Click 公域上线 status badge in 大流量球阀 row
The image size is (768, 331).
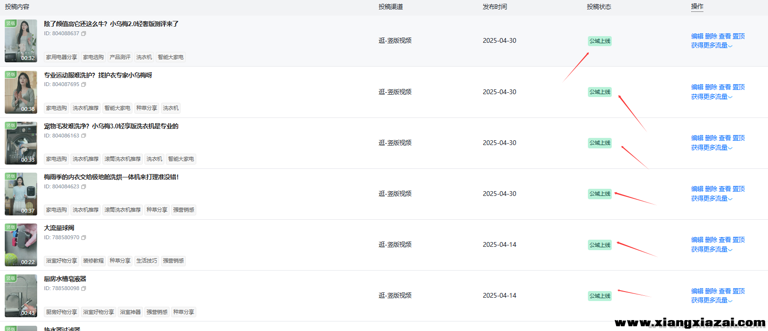point(599,245)
